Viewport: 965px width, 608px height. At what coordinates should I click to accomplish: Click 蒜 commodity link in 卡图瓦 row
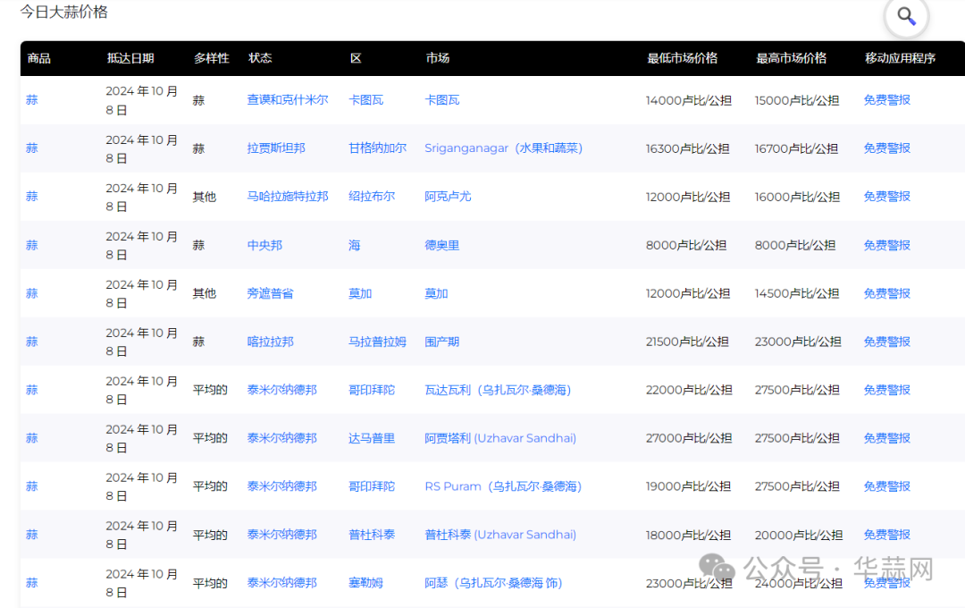tap(32, 100)
